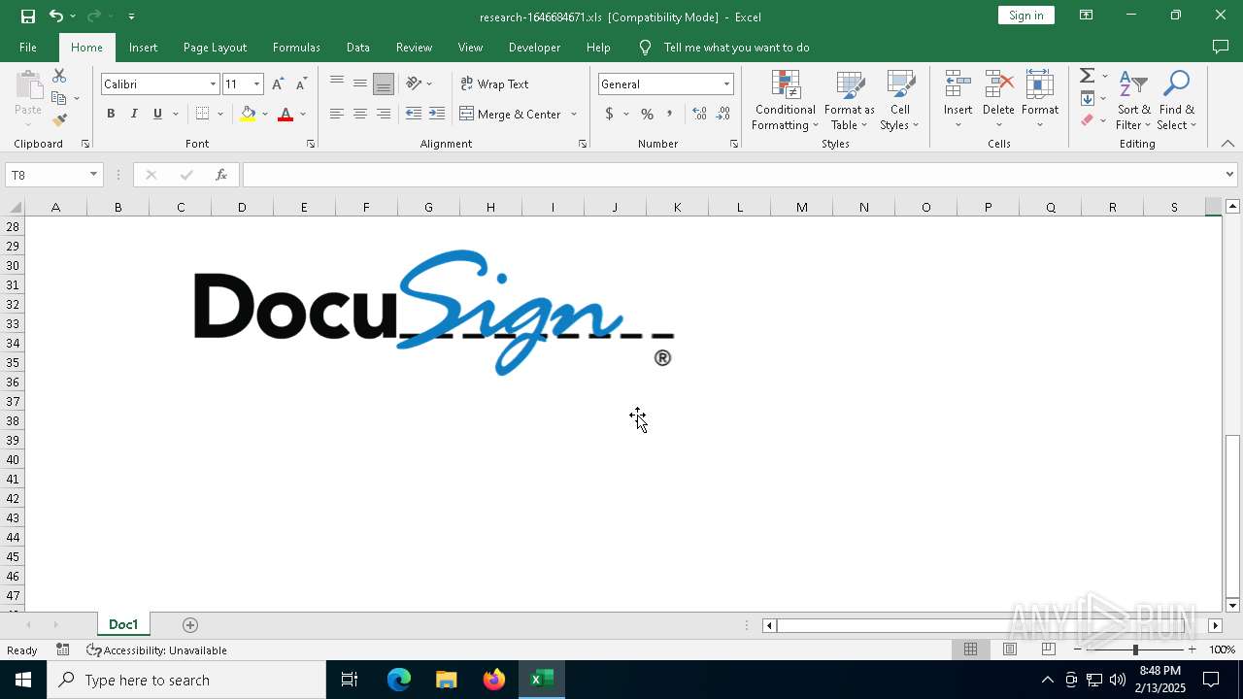Switch to Page Layout view
The image size is (1243, 699).
pos(1010,649)
